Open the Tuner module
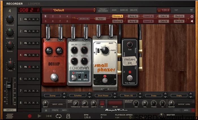 coord(100,19)
